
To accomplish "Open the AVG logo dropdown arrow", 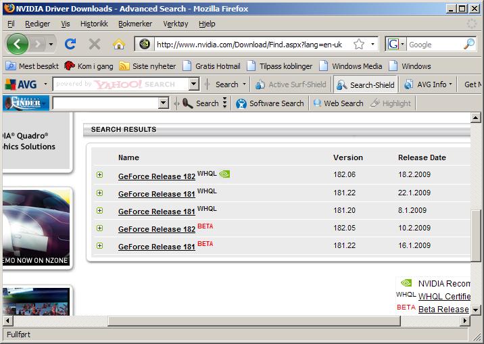I will 45,84.
